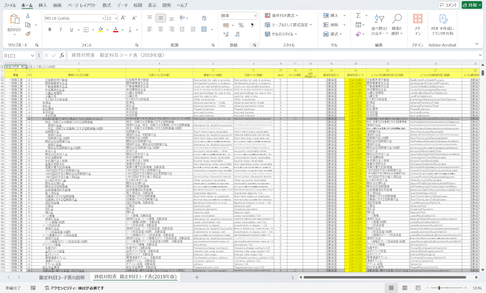Screen dimensions: 486x293
Task: Toggle middle vertical alignment
Action: [x=160, y=18]
